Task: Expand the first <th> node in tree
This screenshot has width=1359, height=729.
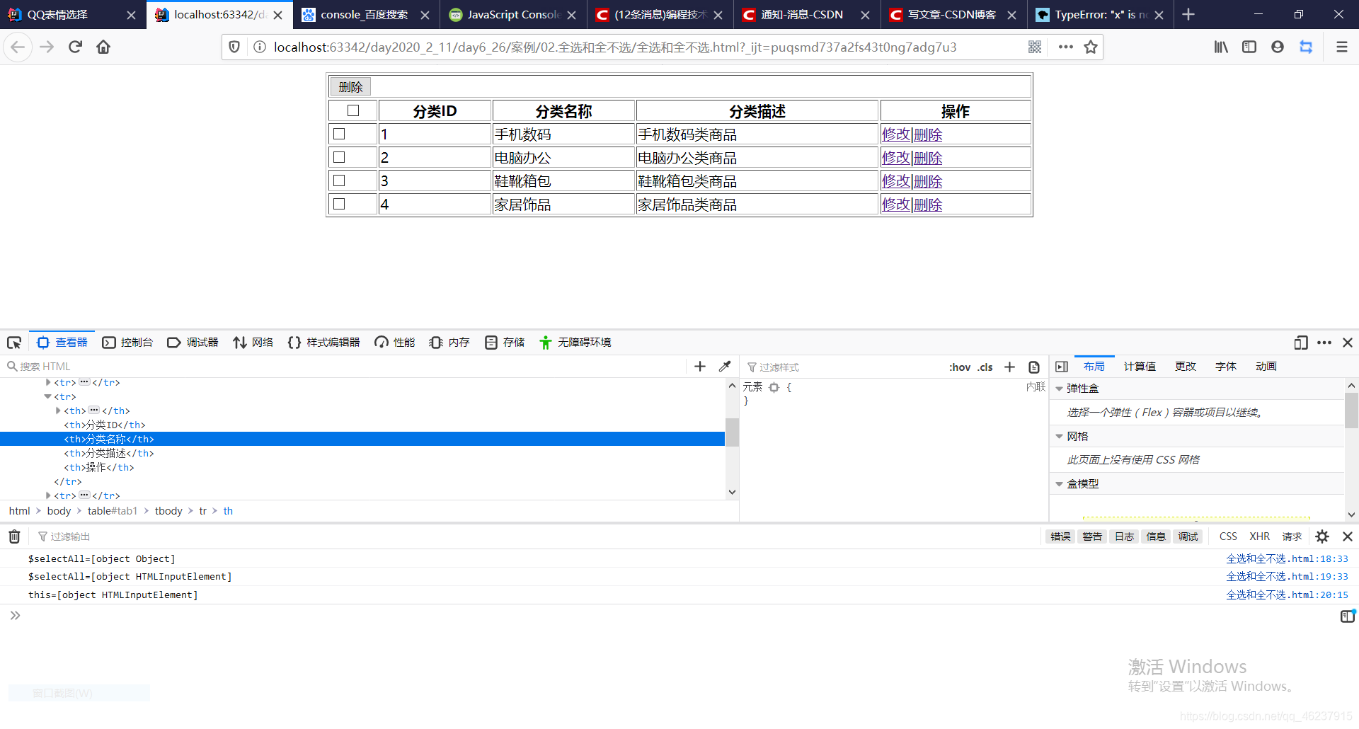Action: [x=57, y=411]
